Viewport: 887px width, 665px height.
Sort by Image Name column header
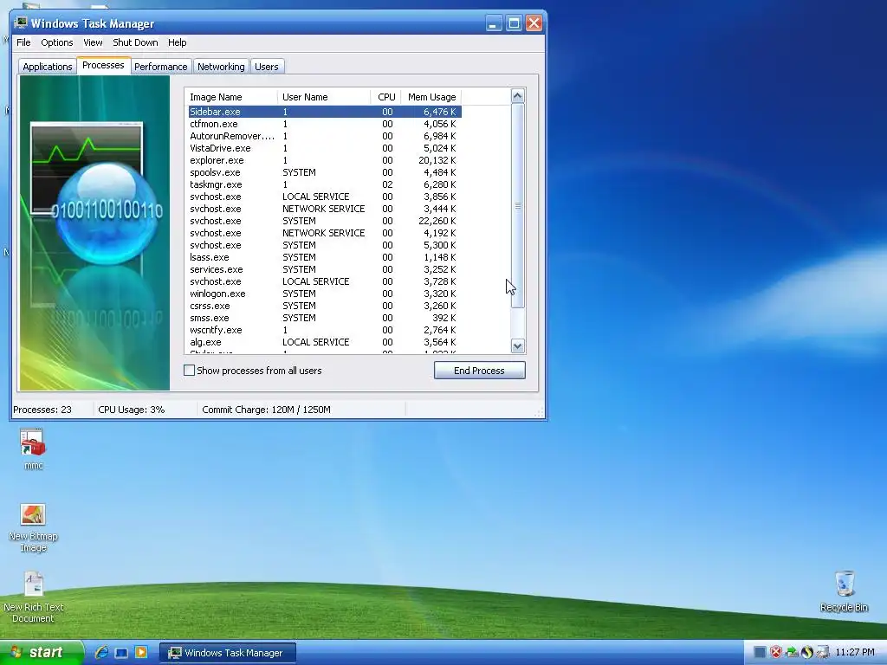point(230,97)
